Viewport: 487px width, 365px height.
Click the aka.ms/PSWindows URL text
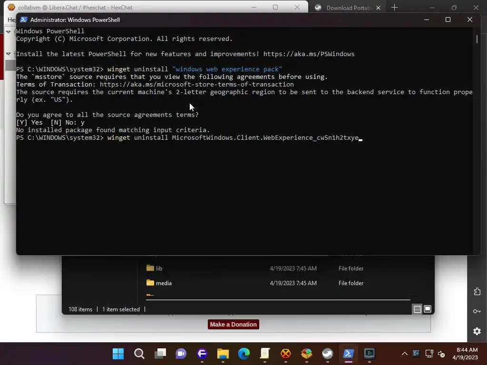pyautogui.click(x=309, y=54)
